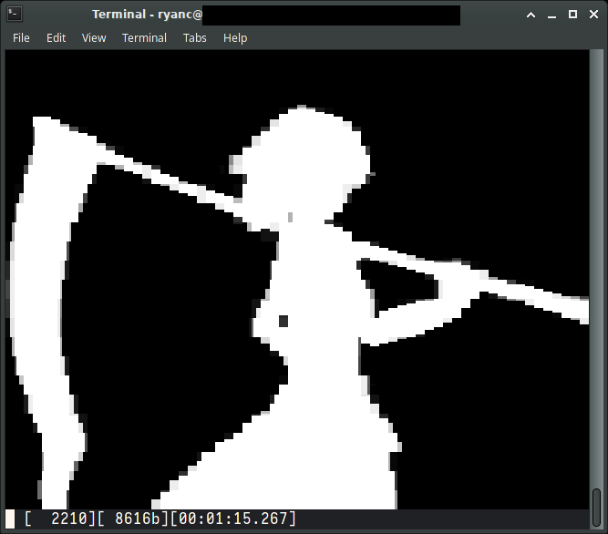Open the View menu

point(94,37)
